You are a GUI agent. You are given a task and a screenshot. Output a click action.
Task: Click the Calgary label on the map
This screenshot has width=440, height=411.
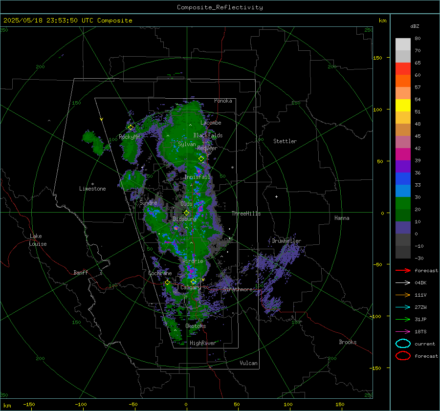pos(191,287)
